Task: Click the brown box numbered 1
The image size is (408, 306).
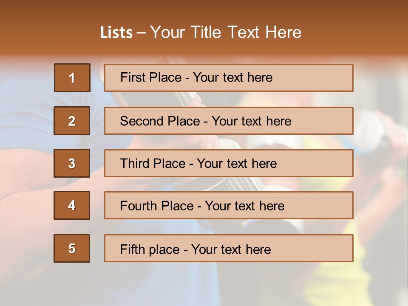Action: tap(72, 78)
